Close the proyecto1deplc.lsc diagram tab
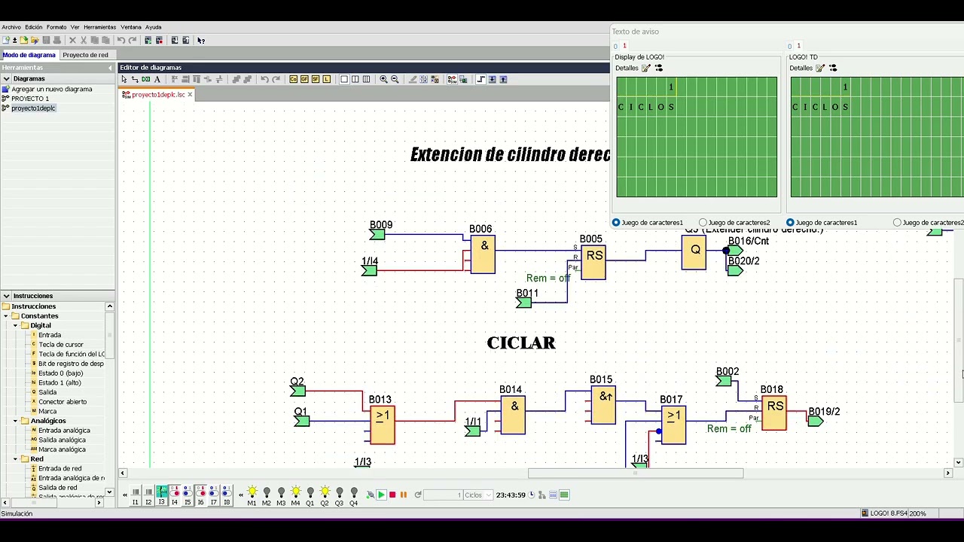 pyautogui.click(x=190, y=95)
